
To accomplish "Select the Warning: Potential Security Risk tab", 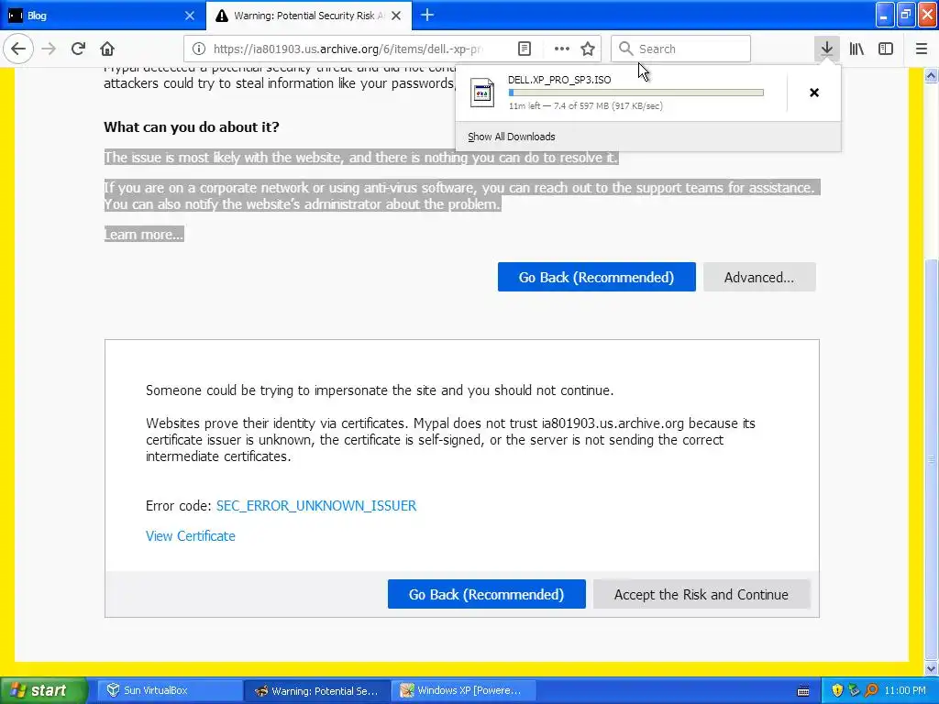I will (308, 16).
